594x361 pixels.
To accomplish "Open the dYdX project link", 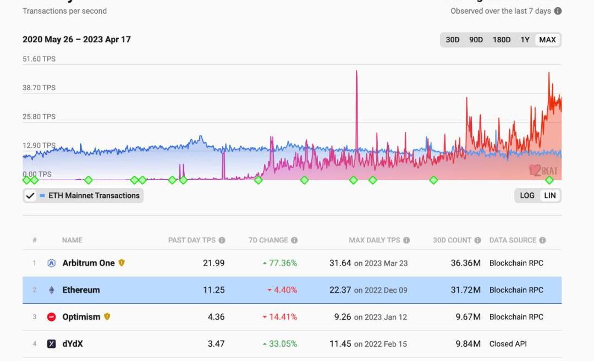I will click(x=73, y=344).
